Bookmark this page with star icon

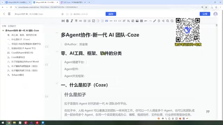[x=206, y=7]
